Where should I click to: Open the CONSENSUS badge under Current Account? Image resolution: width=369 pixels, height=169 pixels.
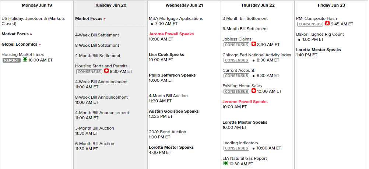pos(236,75)
